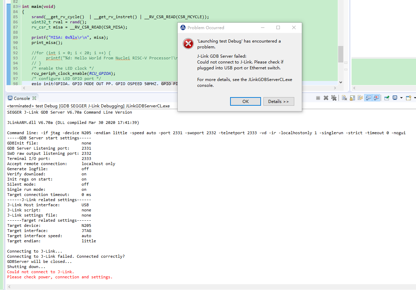Click the "uint32_t rval = rand();" line

(59, 22)
